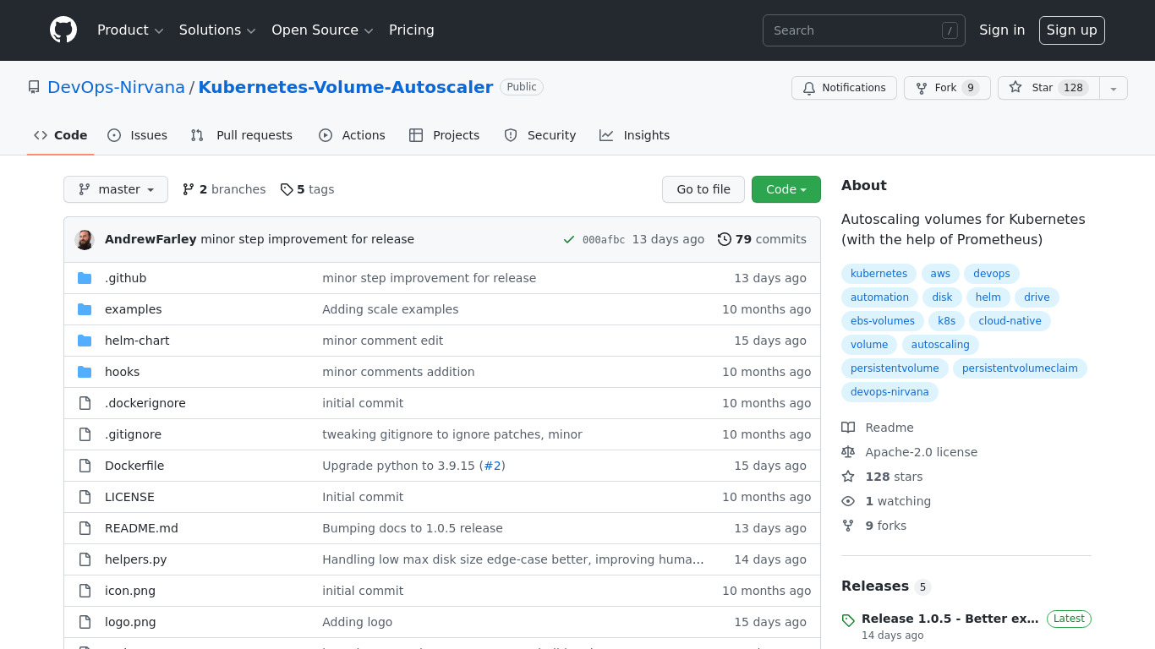The image size is (1155, 649).
Task: Click the ebs-volumes topic tag
Action: (883, 321)
